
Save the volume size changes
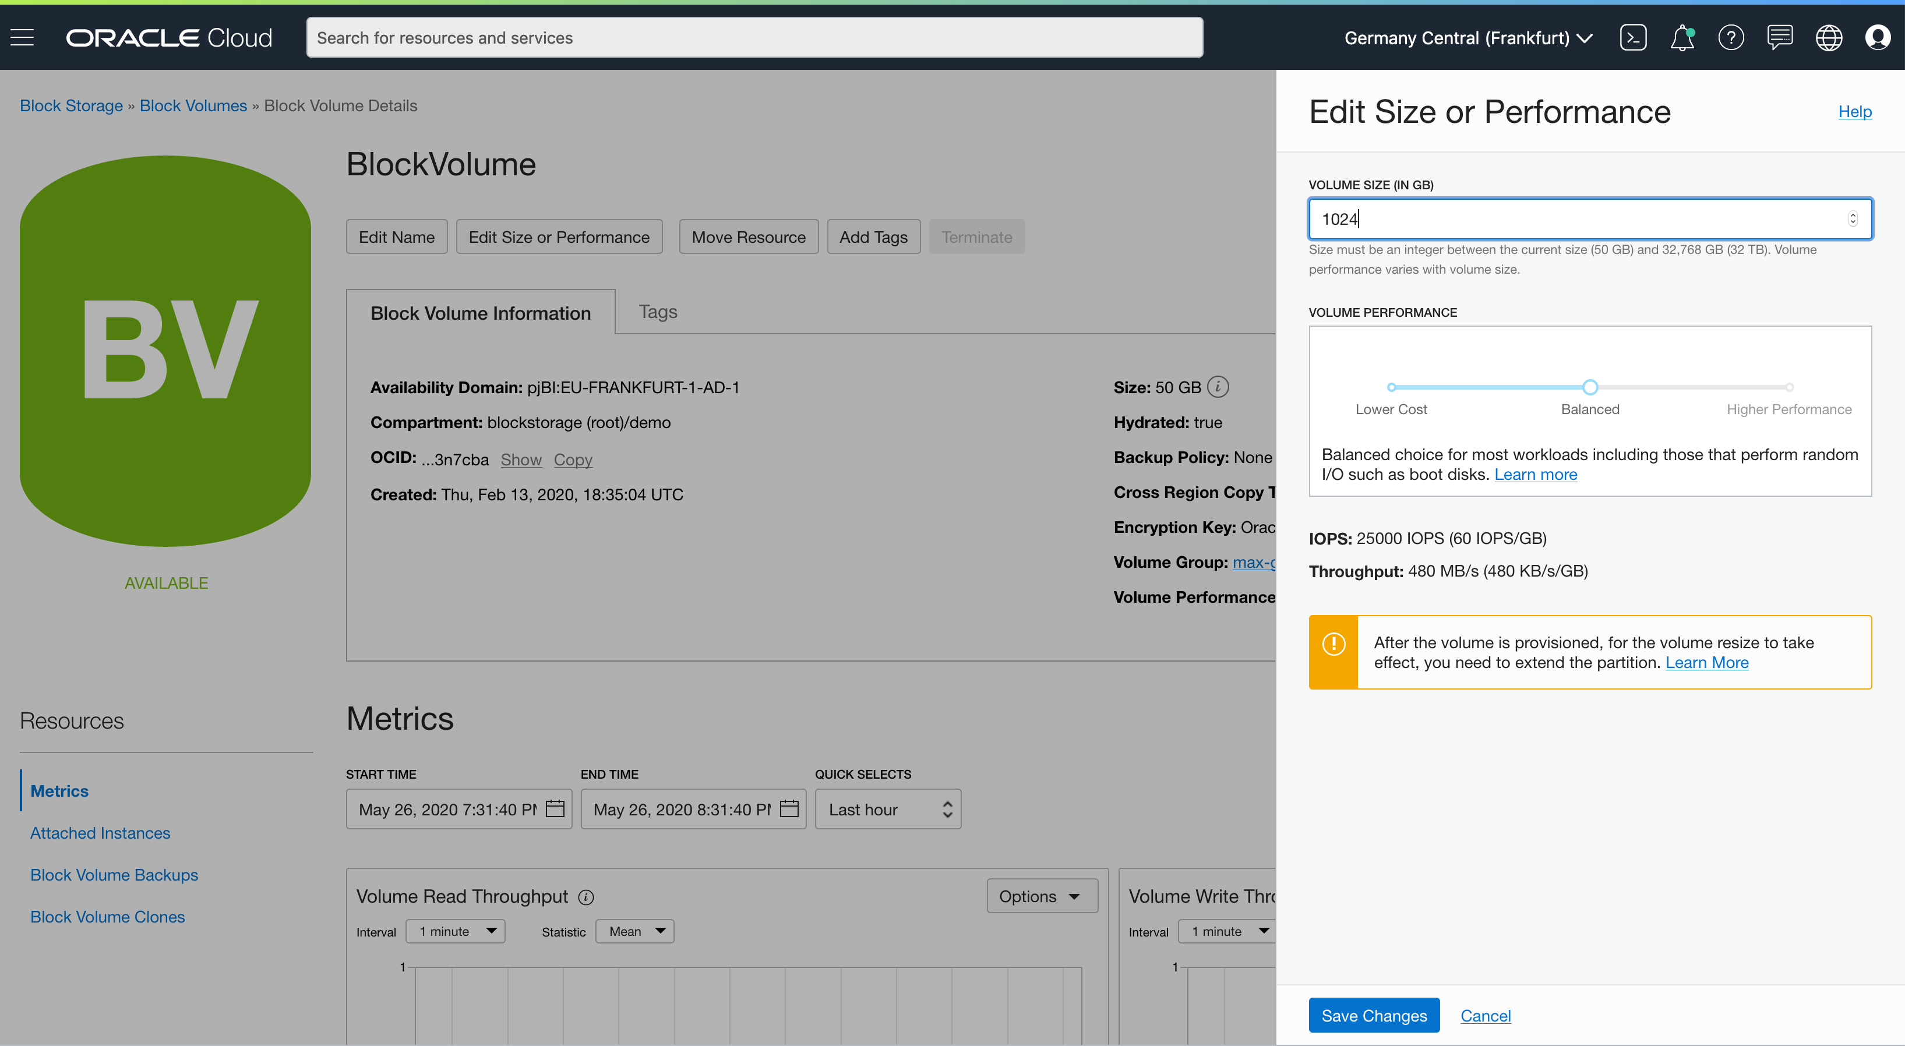point(1373,1015)
